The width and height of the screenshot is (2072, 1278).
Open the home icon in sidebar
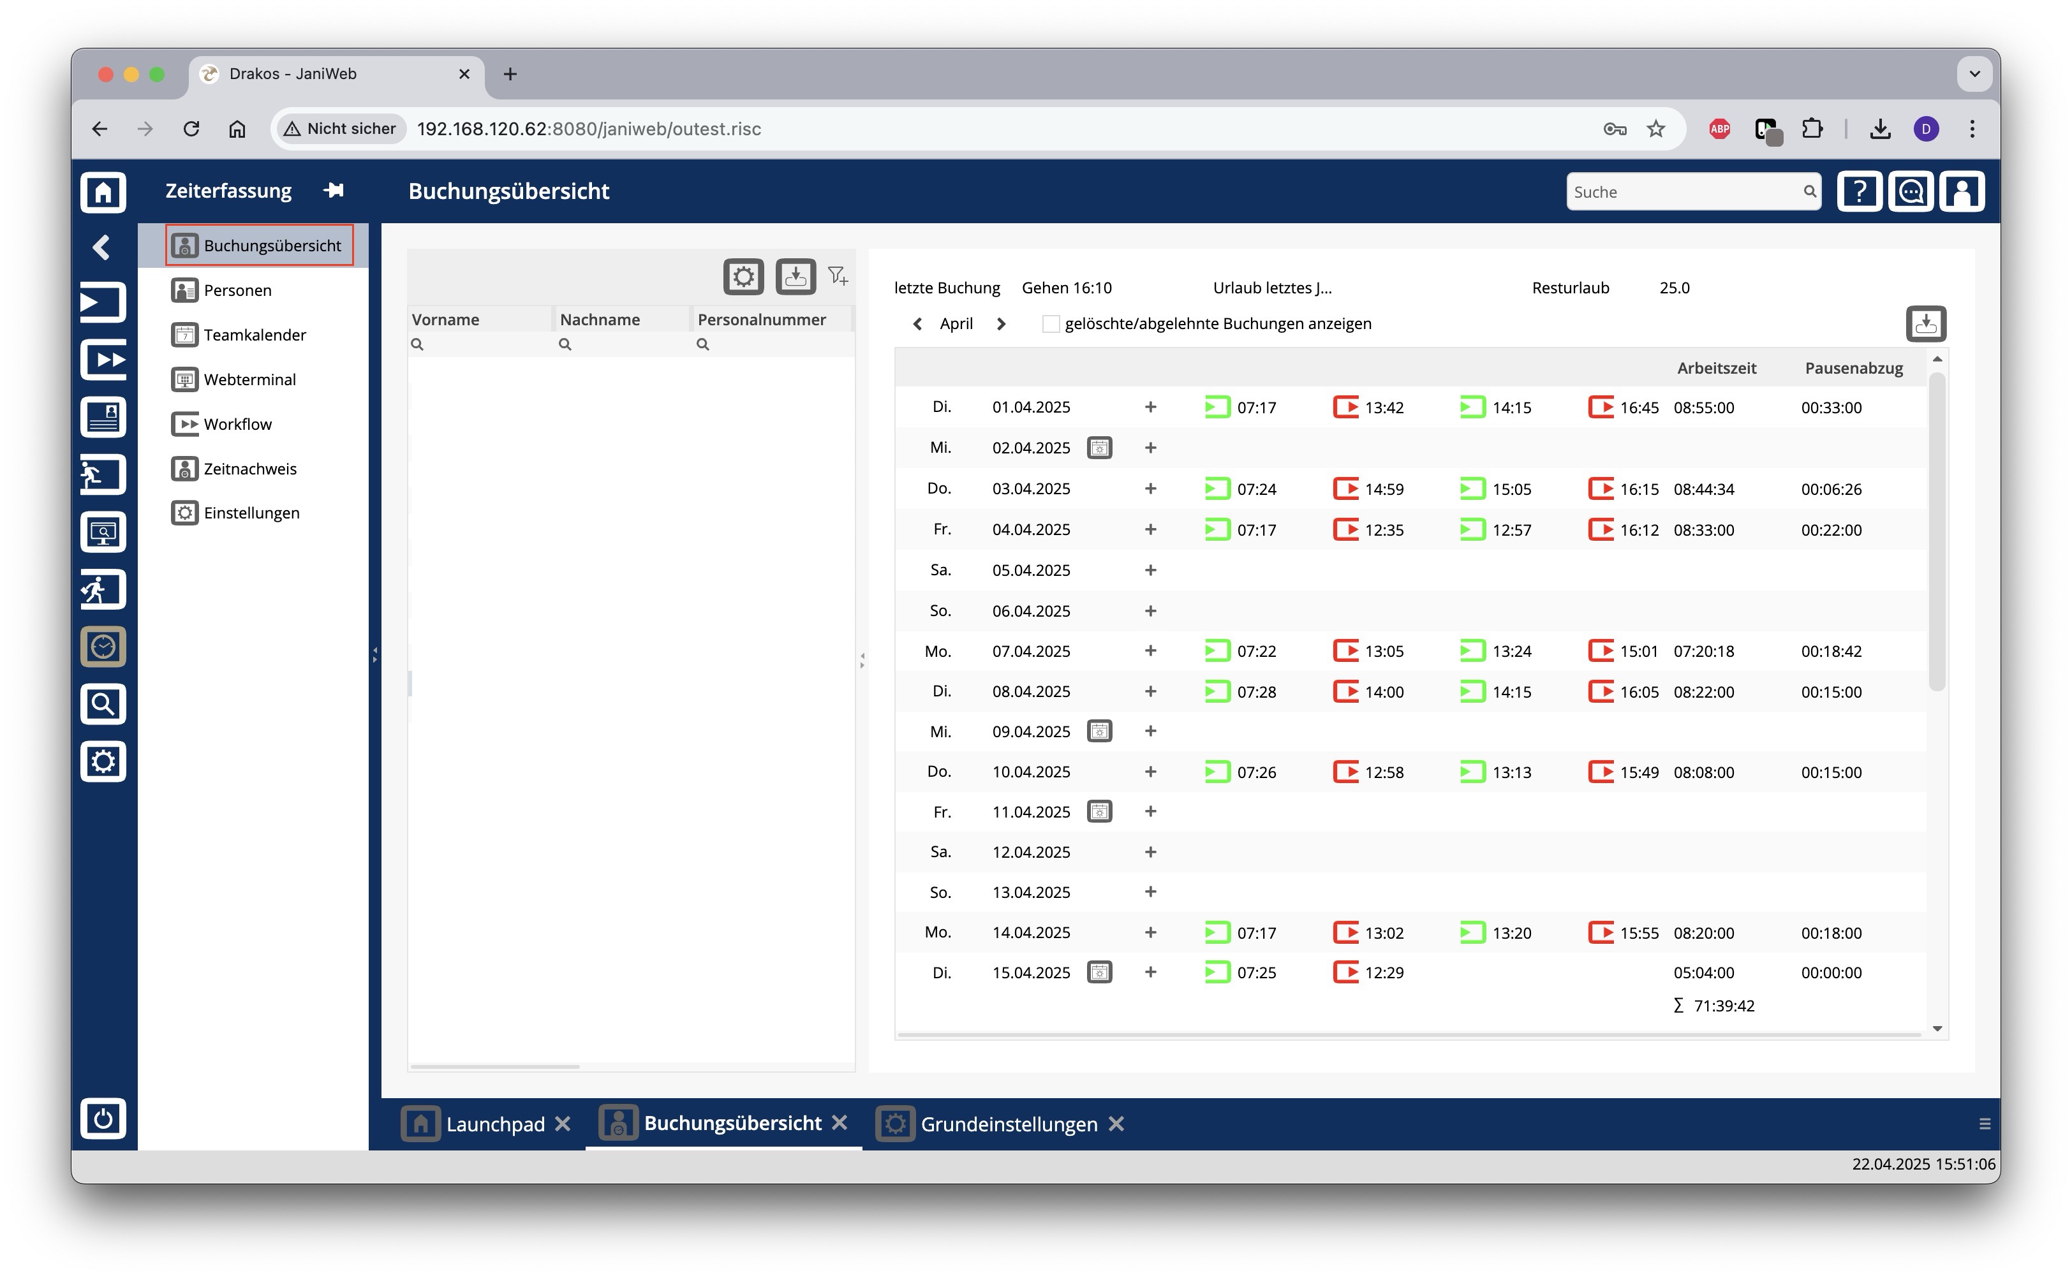(103, 192)
